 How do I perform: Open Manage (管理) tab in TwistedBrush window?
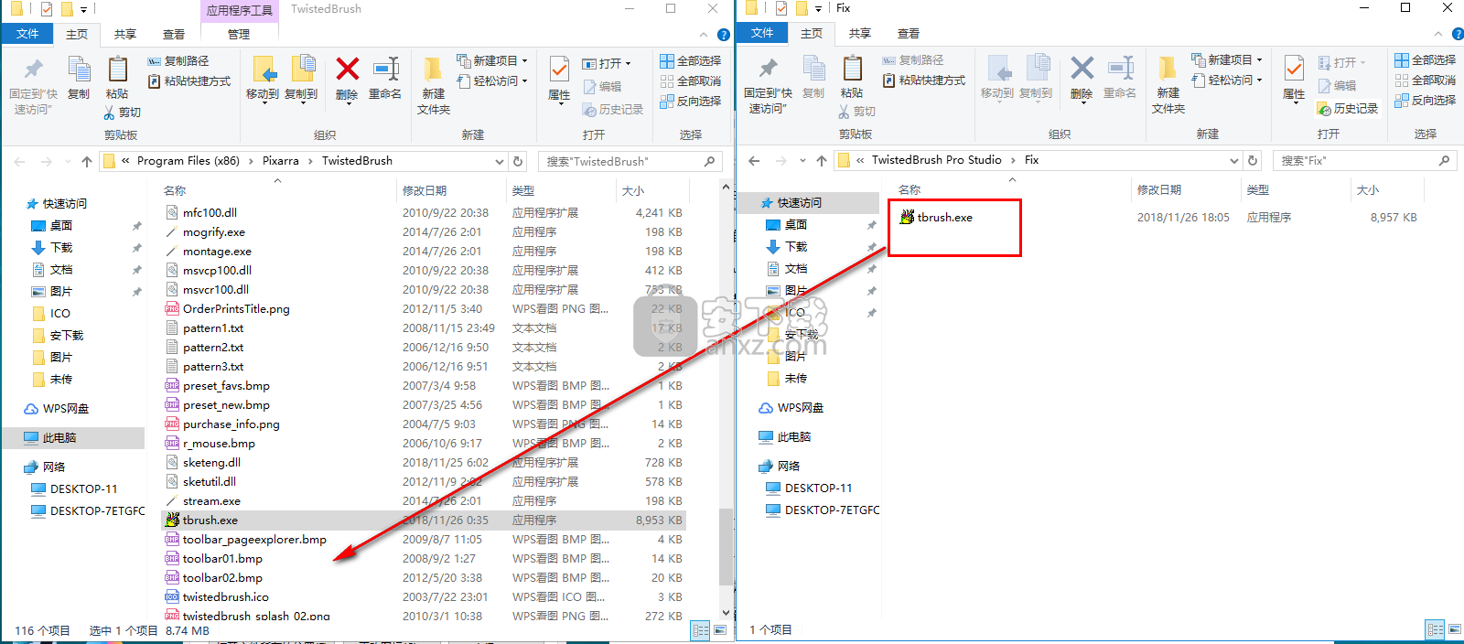pyautogui.click(x=239, y=35)
